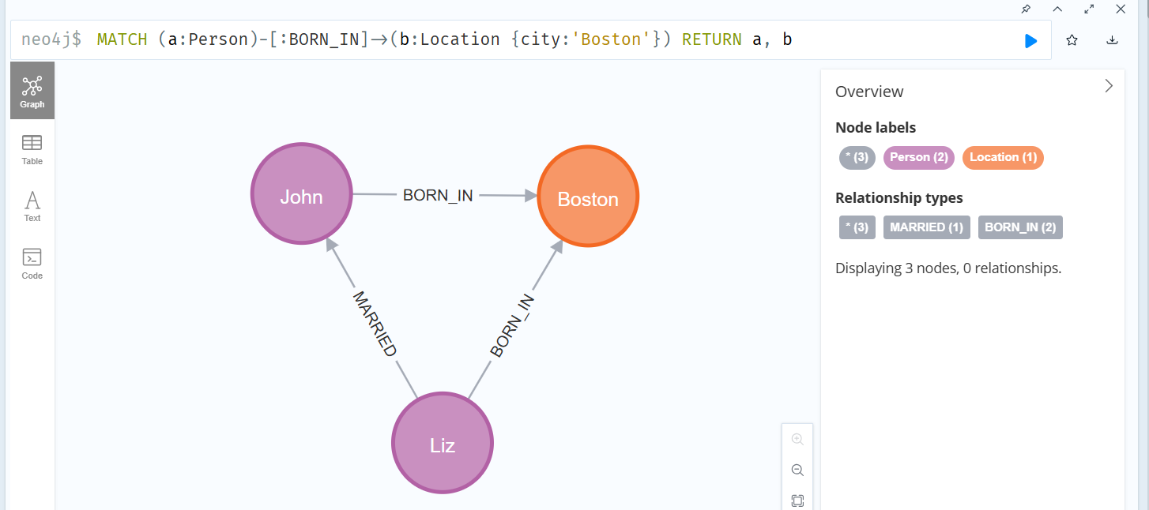Fit graph to screen

(x=797, y=501)
